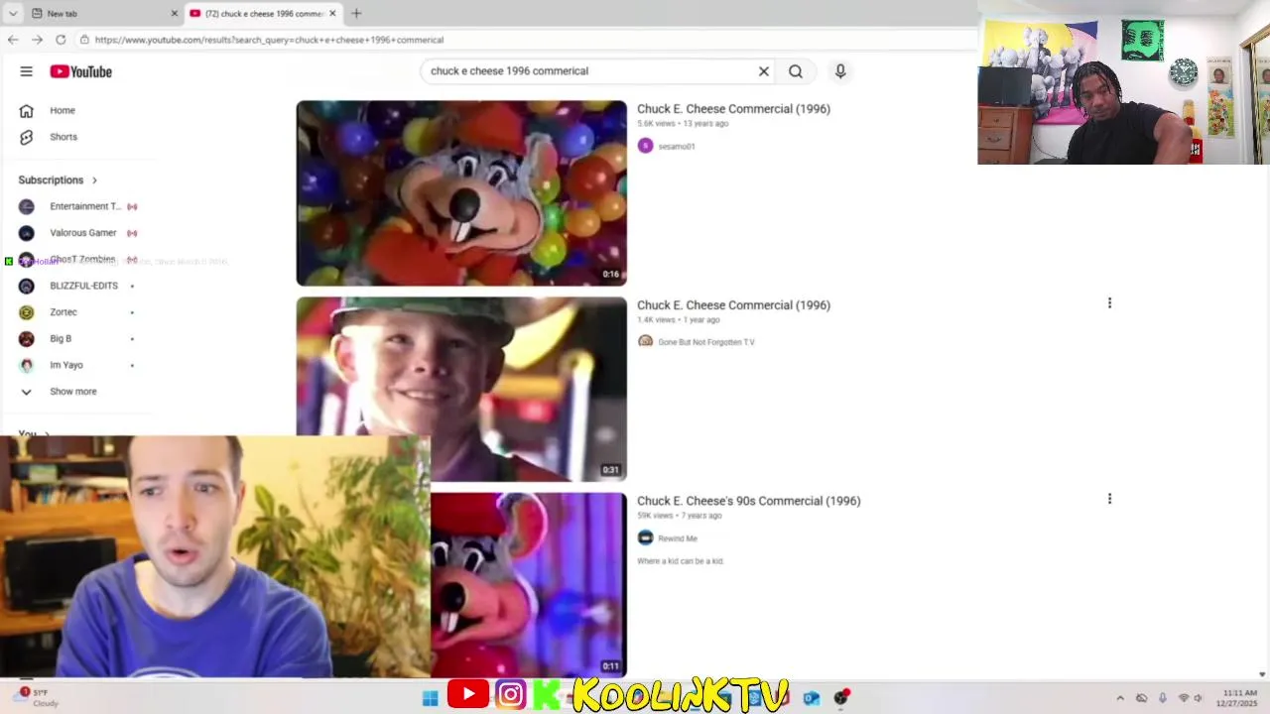Click the BLIZZFUL-EDITS channel avatar
Image resolution: width=1270 pixels, height=714 pixels.
27,286
